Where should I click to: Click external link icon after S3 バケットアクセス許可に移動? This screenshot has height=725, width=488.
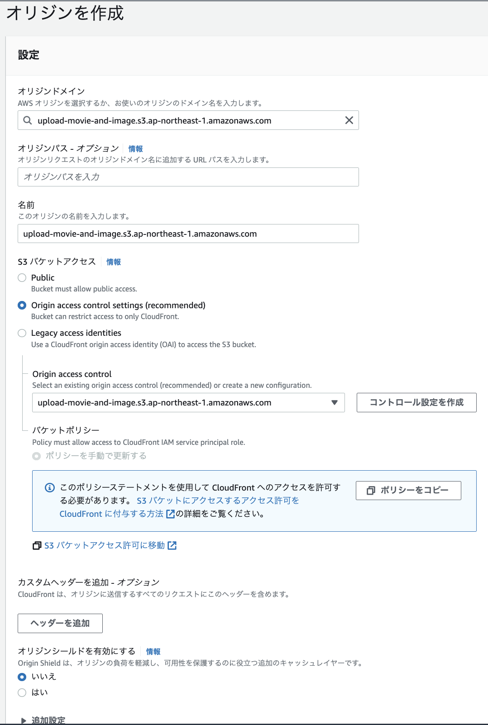point(172,545)
